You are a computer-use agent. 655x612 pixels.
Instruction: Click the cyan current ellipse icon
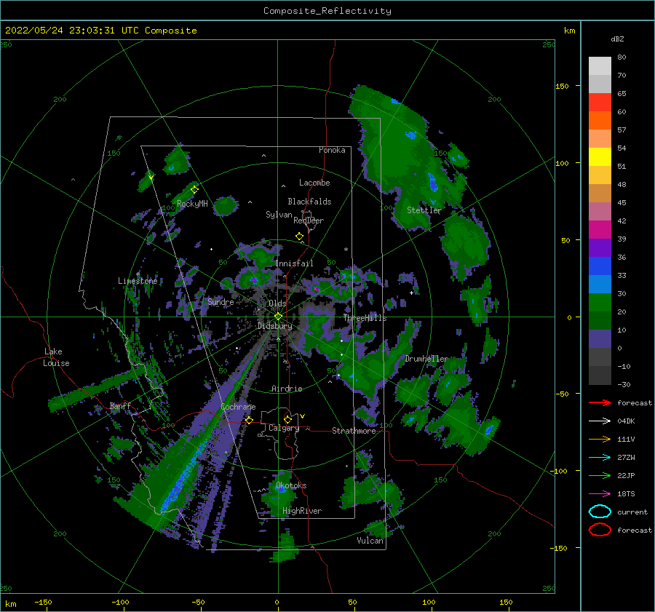click(x=600, y=512)
